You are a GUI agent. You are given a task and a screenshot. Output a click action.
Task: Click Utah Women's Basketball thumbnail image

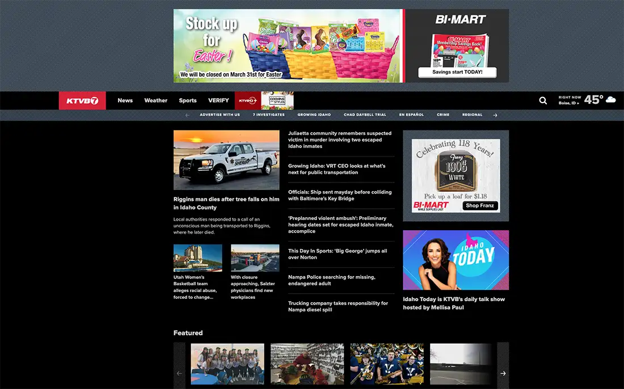(198, 258)
